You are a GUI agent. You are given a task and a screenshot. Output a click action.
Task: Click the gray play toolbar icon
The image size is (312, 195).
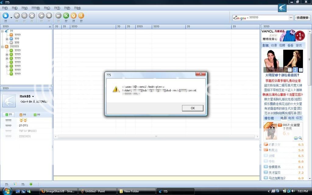pos(41,16)
